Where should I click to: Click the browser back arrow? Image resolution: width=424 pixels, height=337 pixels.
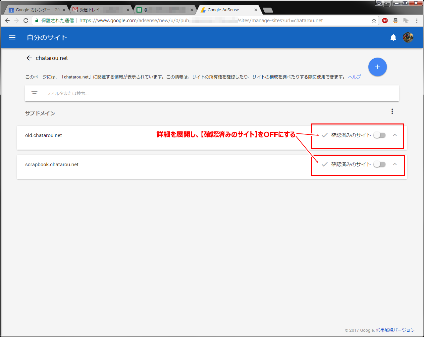pyautogui.click(x=7, y=21)
